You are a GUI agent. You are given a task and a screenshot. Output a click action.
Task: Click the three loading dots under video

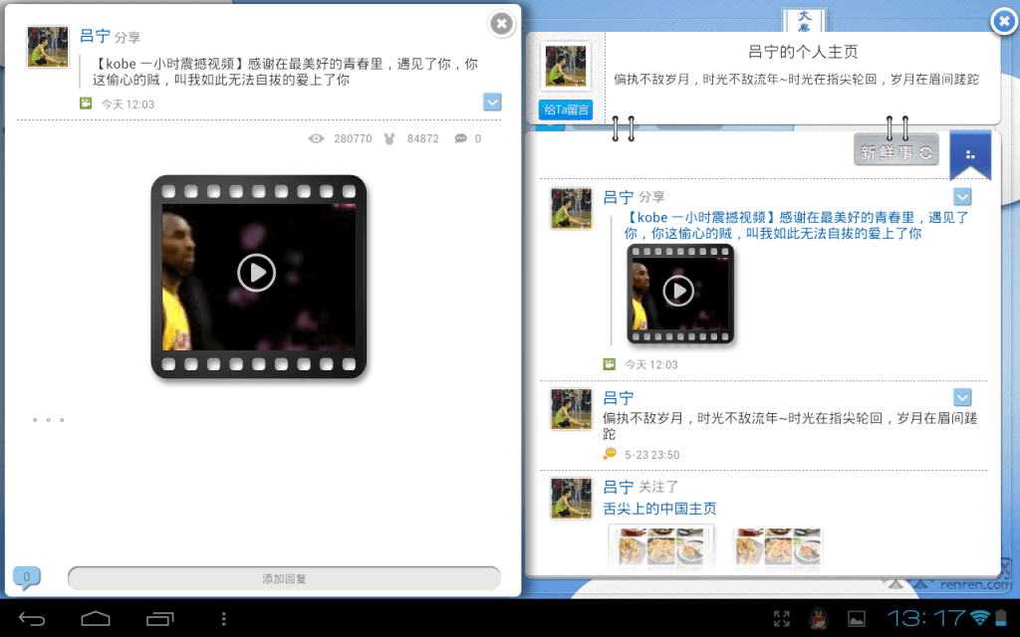click(48, 420)
